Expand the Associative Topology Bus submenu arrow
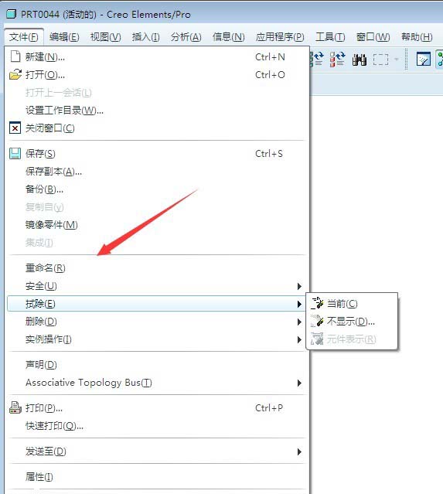 [299, 383]
